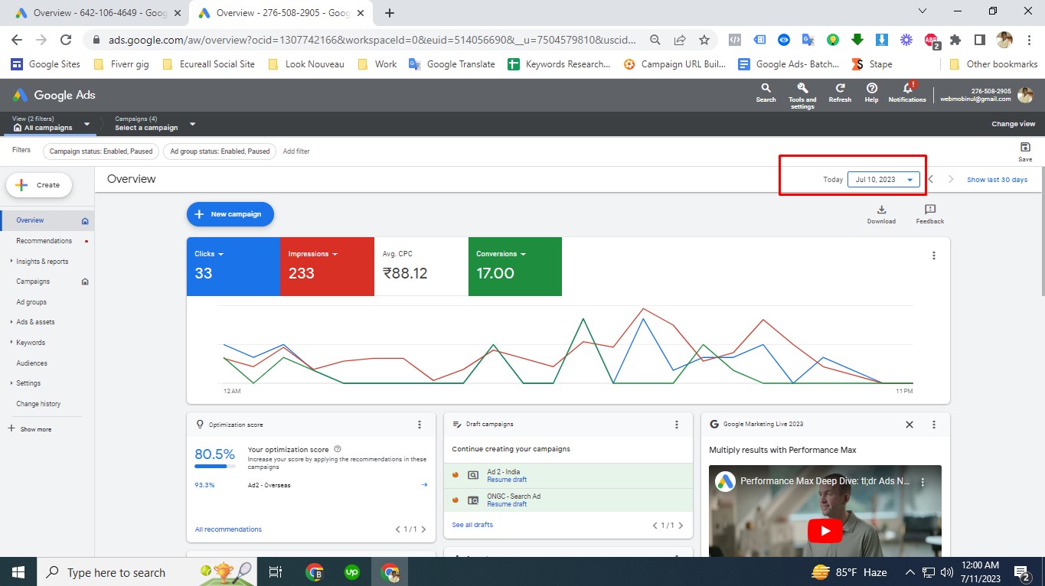
Task: Open the All recommendations link
Action: (228, 529)
